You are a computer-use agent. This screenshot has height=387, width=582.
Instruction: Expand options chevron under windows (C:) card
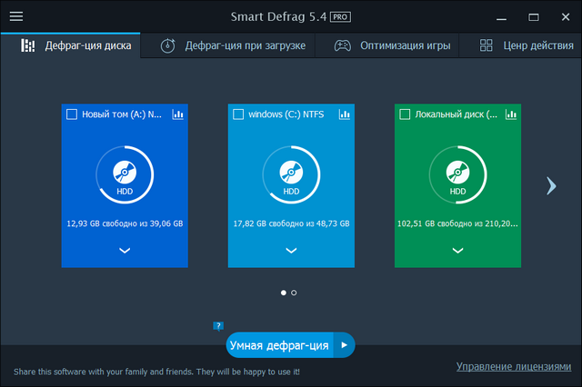click(x=291, y=250)
